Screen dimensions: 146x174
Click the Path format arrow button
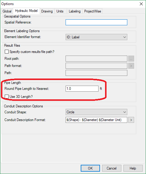pos(131,66)
